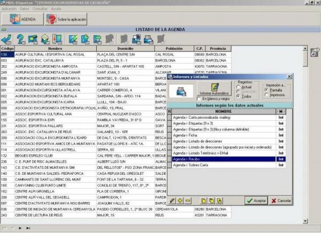Screen dimensions: 321x233
Task: Click the second yellow duplicate icon
Action: tap(211, 200)
